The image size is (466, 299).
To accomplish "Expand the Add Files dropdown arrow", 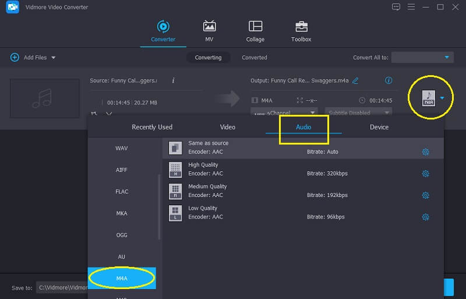I will (54, 58).
